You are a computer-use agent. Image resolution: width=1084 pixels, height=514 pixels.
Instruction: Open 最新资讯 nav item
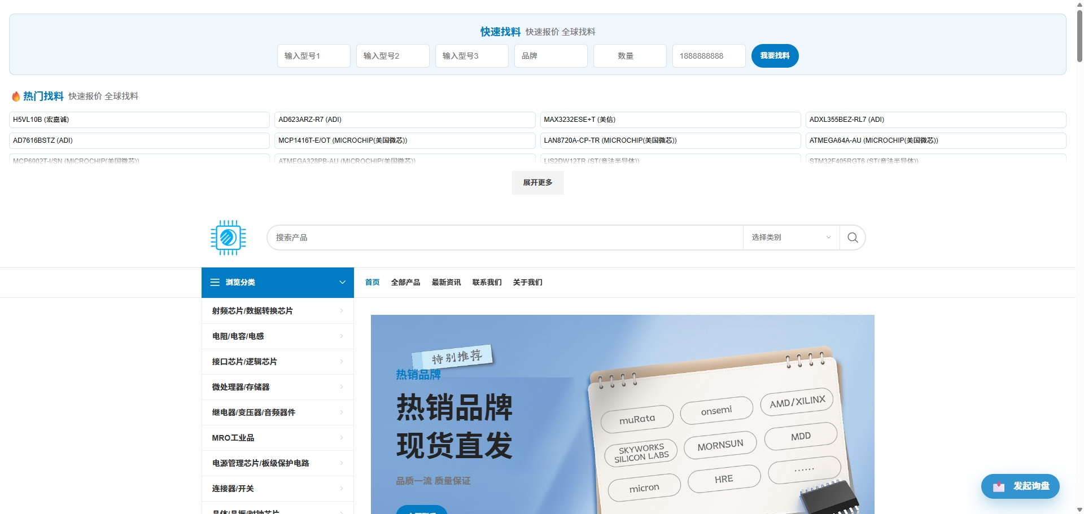click(x=446, y=282)
